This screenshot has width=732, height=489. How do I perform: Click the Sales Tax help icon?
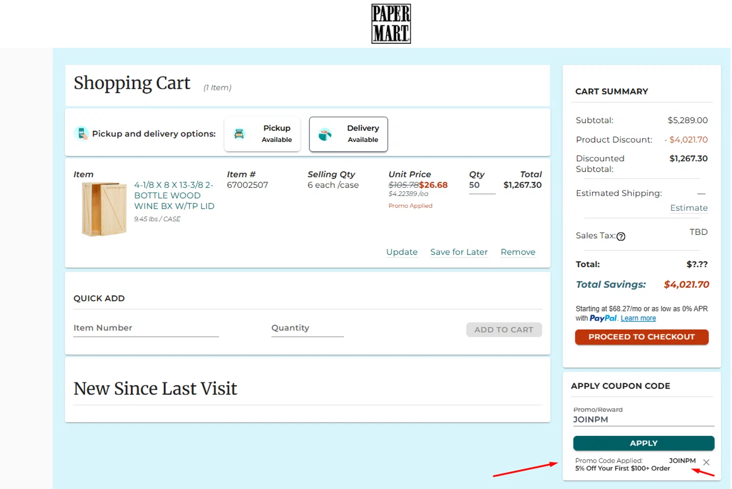tap(621, 236)
